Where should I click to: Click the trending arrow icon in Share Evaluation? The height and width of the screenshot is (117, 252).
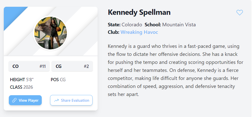tap(56, 100)
